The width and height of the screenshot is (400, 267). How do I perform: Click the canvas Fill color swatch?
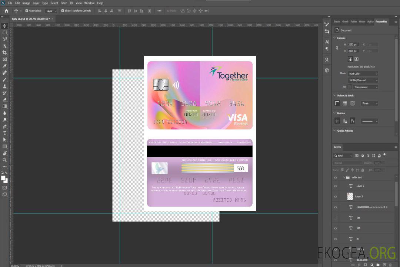point(350,87)
